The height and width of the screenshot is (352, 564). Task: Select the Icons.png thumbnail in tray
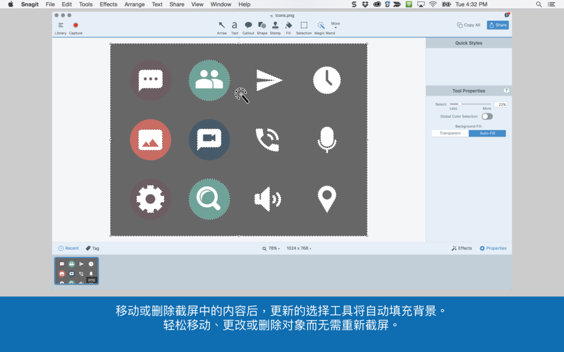click(76, 271)
